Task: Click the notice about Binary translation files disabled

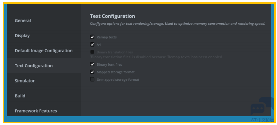Action: pos(156,57)
